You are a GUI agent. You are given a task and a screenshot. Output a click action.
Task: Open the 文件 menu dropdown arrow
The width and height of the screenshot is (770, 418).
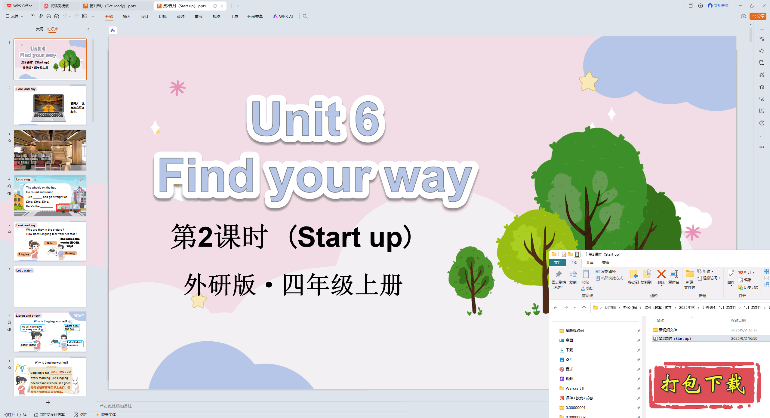pos(21,16)
